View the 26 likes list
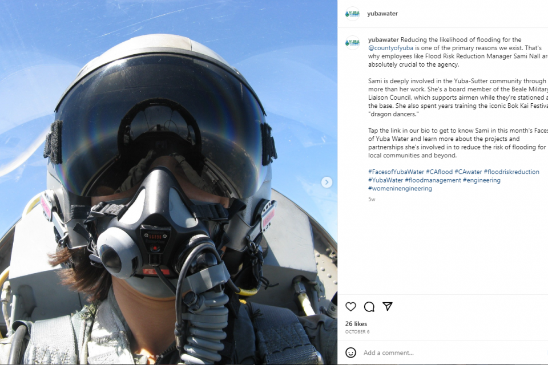This screenshot has height=365, width=548. click(356, 324)
